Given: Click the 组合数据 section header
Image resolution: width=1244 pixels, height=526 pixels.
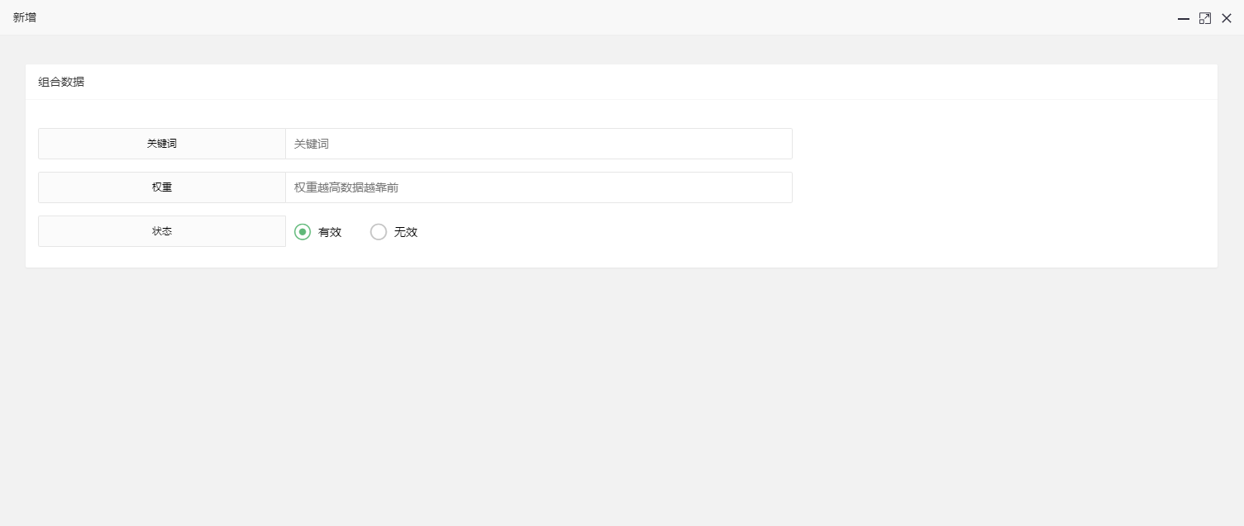Looking at the screenshot, I should click(61, 82).
